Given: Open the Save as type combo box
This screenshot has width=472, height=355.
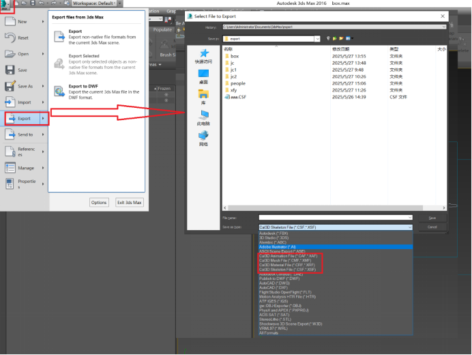Looking at the screenshot, I should [x=336, y=227].
